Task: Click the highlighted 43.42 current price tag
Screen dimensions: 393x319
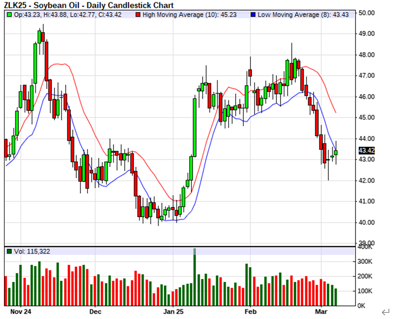Action: pyautogui.click(x=366, y=150)
